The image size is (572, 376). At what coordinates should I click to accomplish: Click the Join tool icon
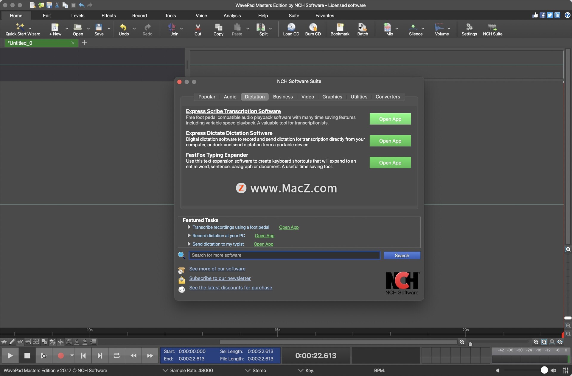tap(174, 30)
